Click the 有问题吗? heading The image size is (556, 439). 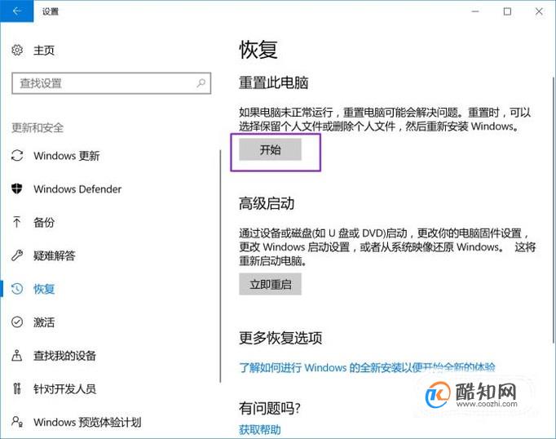coord(270,408)
